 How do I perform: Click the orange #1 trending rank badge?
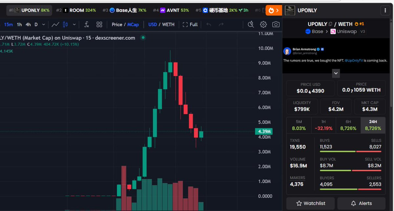(359, 24)
